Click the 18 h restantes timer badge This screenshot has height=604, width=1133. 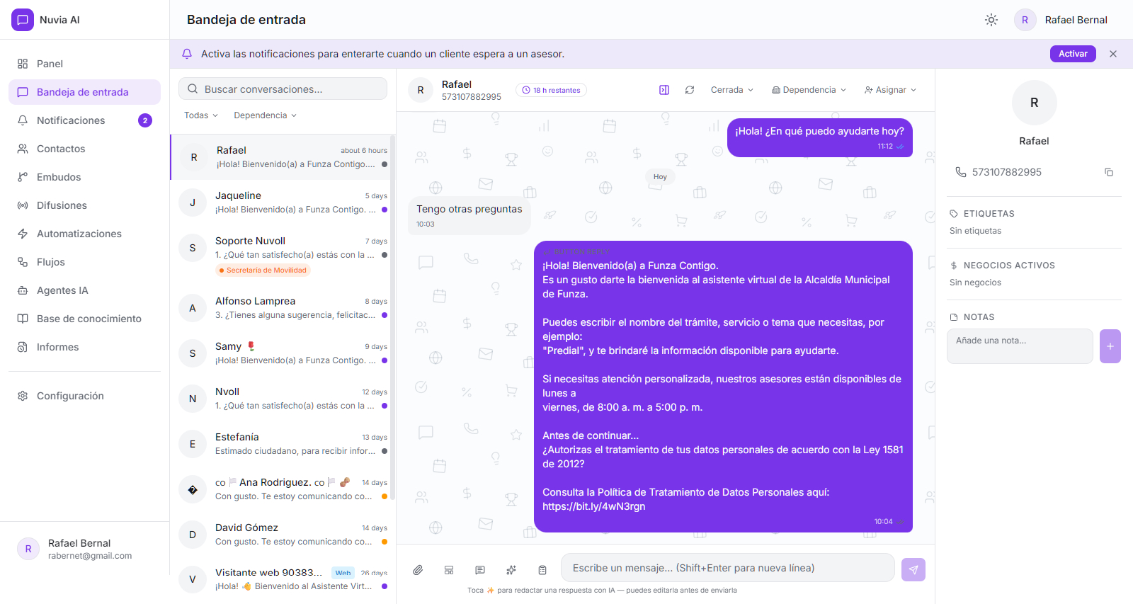point(551,91)
